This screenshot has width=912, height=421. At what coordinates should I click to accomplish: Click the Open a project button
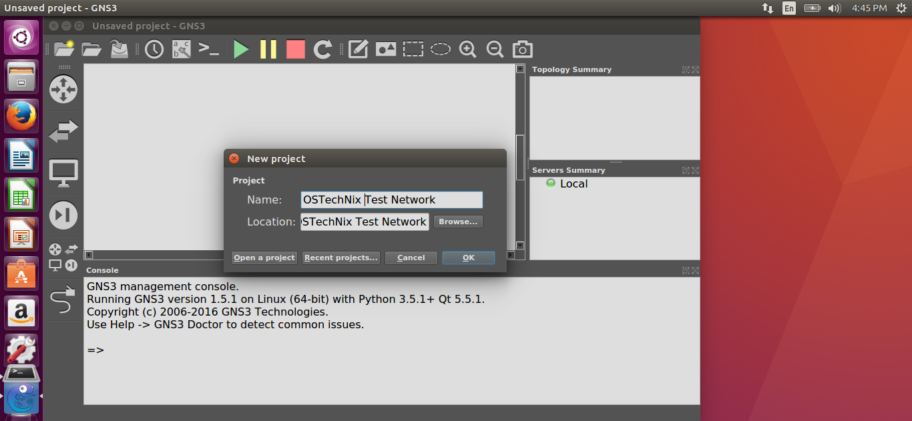pyautogui.click(x=264, y=258)
